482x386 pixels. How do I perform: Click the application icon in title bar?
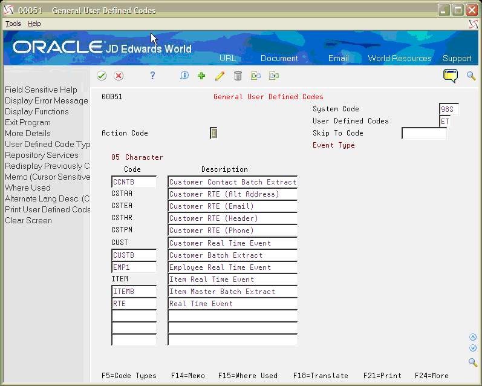click(x=8, y=10)
